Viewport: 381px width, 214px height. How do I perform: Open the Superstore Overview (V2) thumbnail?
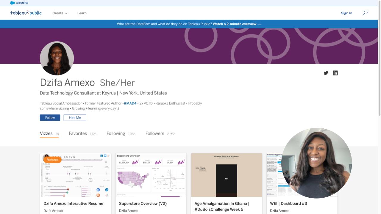pos(151,175)
